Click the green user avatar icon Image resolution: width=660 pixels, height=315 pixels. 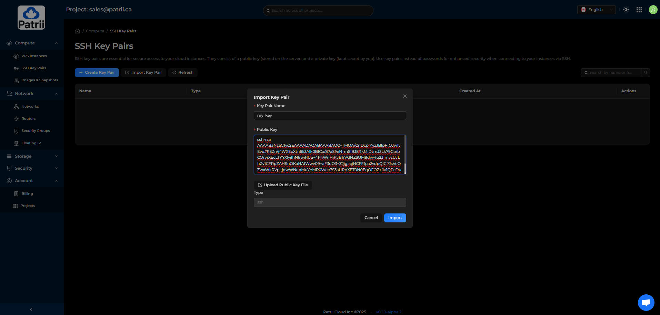click(x=653, y=10)
